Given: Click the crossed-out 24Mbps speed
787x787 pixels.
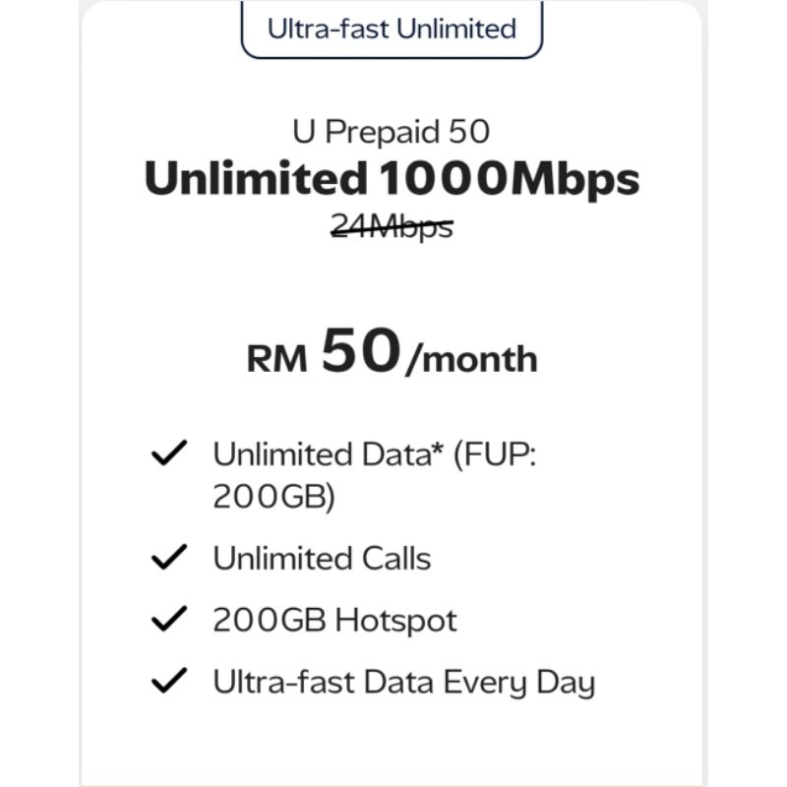Looking at the screenshot, I should coord(392,227).
